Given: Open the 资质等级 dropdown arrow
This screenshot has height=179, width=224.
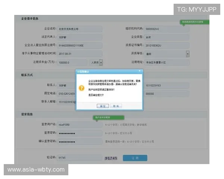Looking at the screenshot, I should 188,54.
